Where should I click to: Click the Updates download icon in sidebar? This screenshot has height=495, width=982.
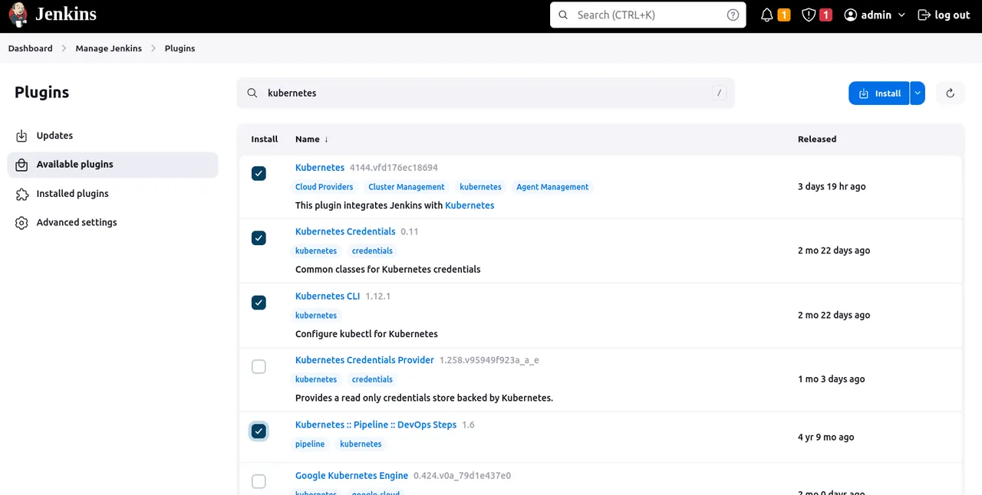pos(21,136)
